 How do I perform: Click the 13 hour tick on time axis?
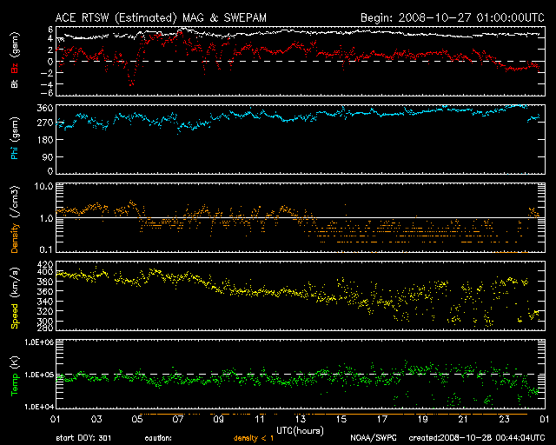click(301, 419)
